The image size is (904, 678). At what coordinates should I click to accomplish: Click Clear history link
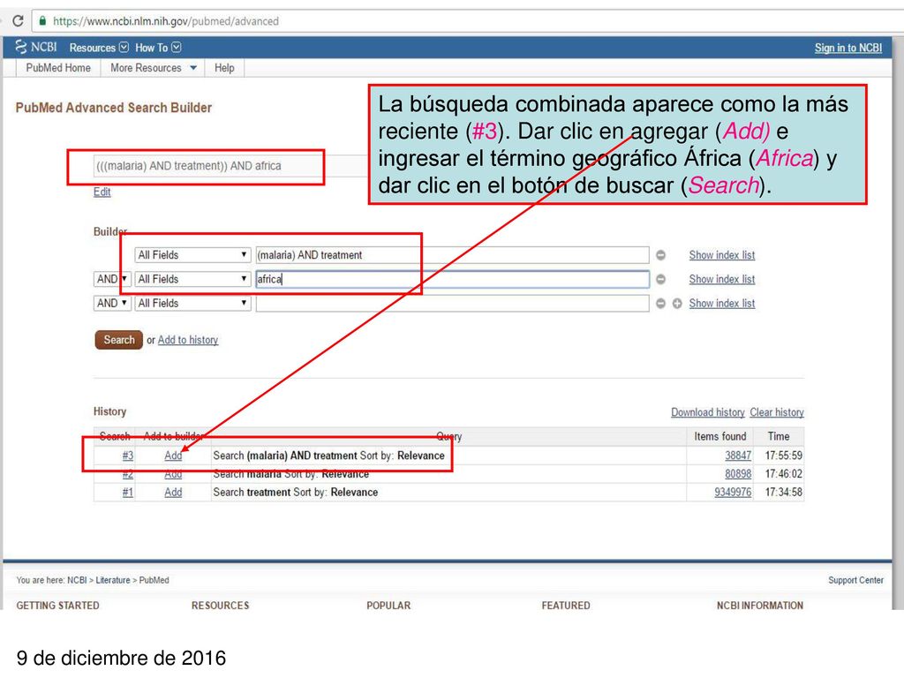pos(777,412)
